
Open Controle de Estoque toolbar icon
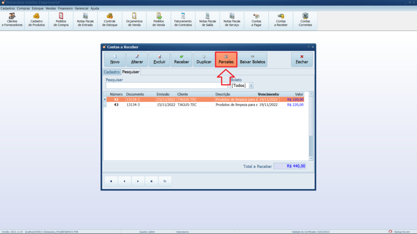[110, 20]
